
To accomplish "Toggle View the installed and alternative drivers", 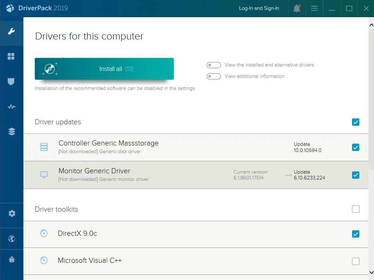I will [213, 65].
